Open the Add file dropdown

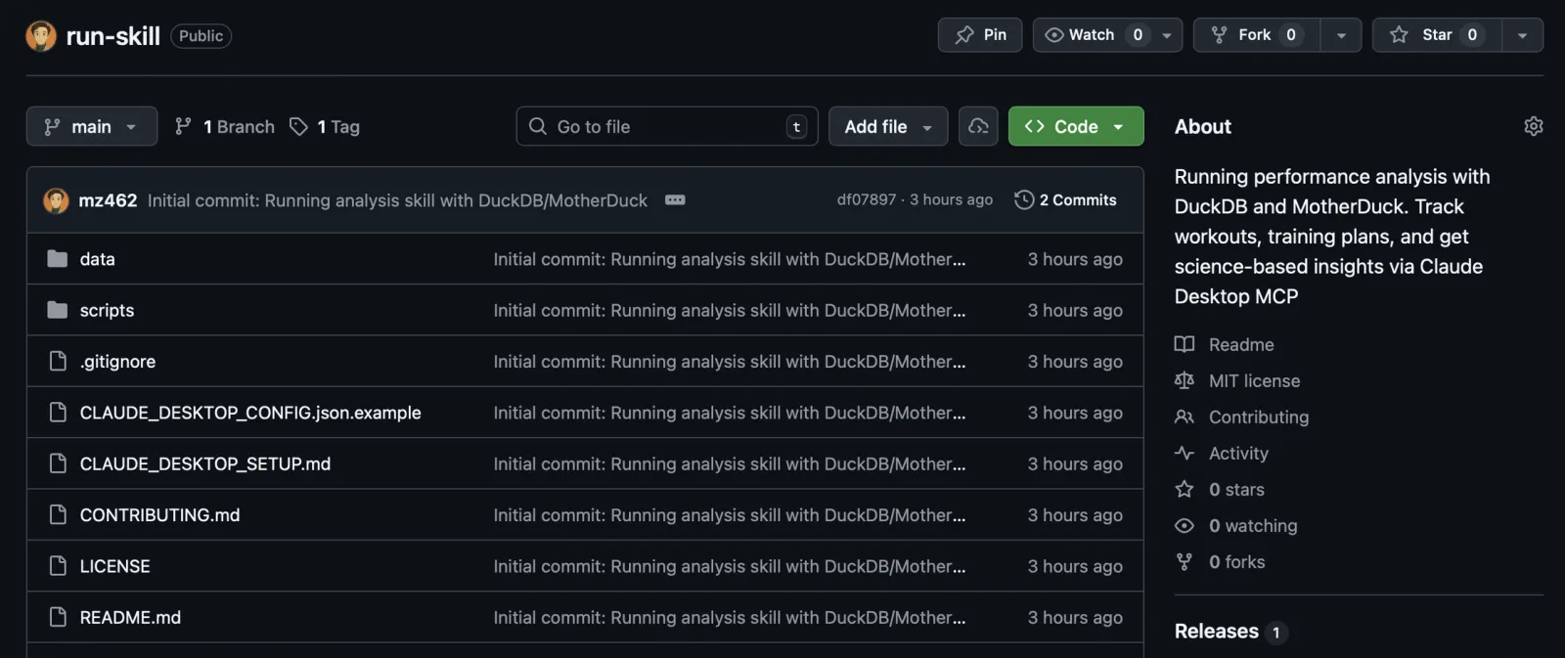pyautogui.click(x=888, y=126)
